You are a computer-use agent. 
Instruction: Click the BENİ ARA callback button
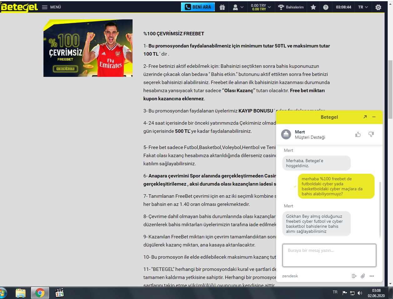pyautogui.click(x=198, y=7)
